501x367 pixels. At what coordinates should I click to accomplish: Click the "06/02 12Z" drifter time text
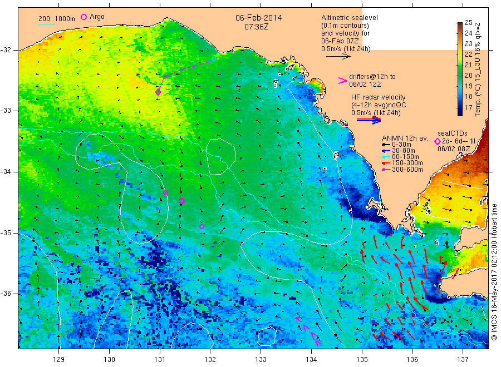click(x=365, y=85)
